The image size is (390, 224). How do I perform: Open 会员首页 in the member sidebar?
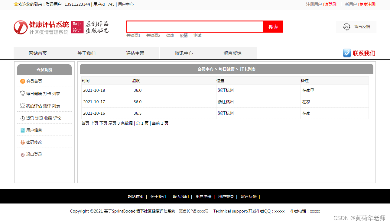click(x=34, y=81)
